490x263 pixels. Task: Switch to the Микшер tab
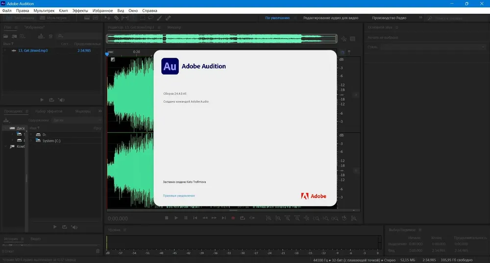tap(174, 27)
